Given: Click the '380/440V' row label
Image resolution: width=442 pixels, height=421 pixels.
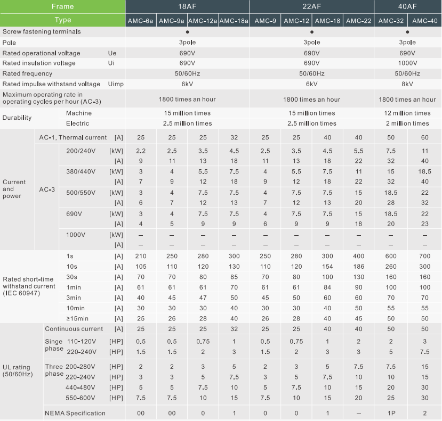Looking at the screenshot, I should click(x=81, y=171).
